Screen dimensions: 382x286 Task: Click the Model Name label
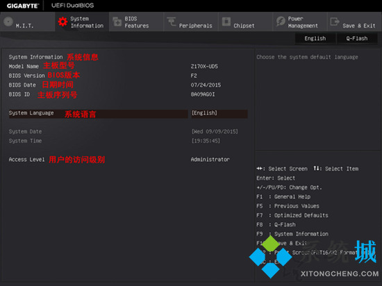24,67
